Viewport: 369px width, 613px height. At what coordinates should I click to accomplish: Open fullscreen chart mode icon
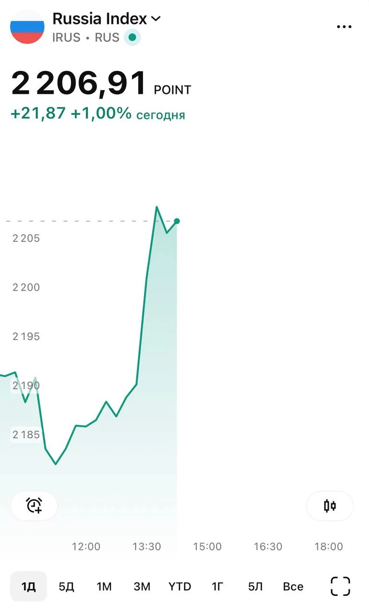click(x=340, y=587)
